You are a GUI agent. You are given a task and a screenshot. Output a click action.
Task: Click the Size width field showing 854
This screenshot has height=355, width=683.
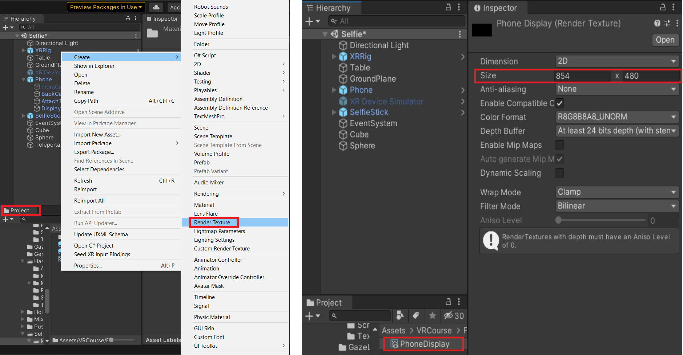click(x=582, y=76)
